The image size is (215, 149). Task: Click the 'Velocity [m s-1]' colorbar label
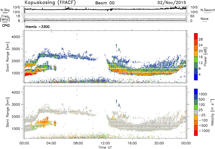click(212, 112)
